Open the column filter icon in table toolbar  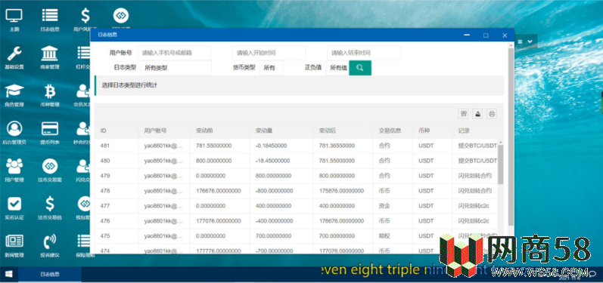(463, 113)
